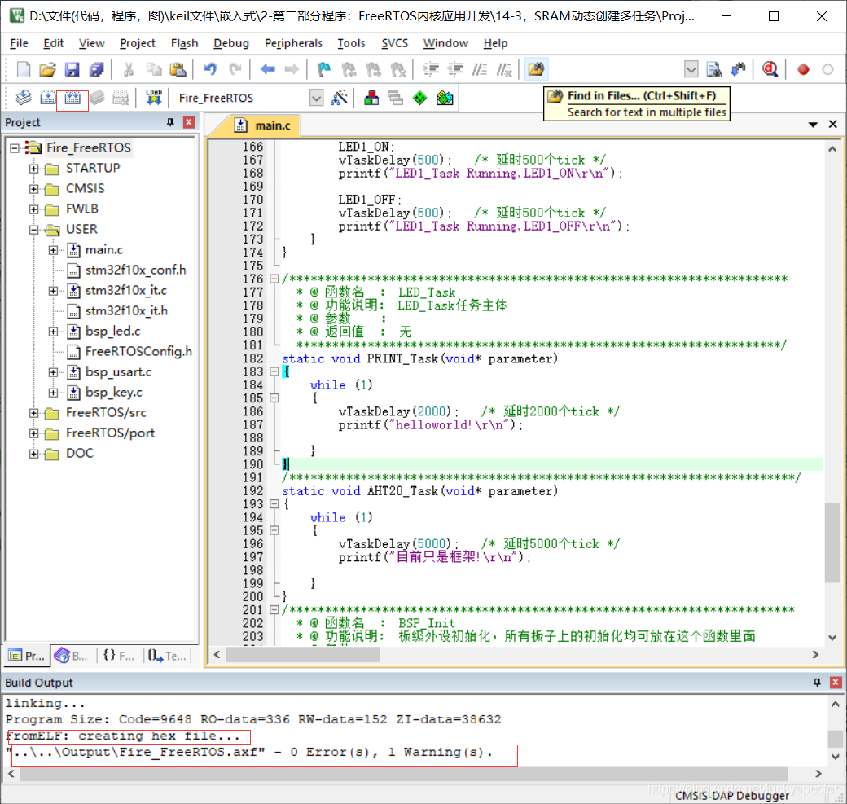
Task: Click the FromELF creating hex file line
Action: pyautogui.click(x=123, y=736)
